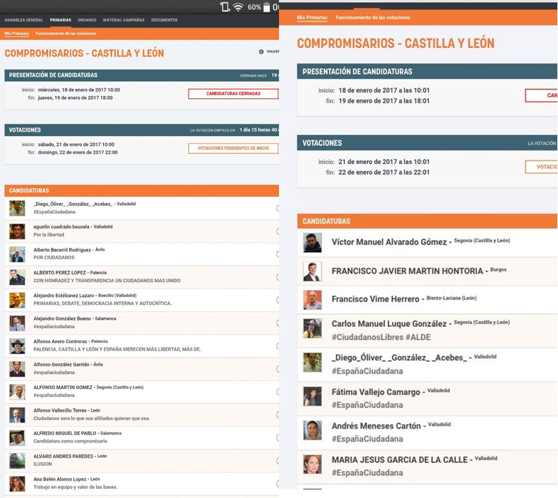Select the radio button for Alejandro González Bueno
The width and height of the screenshot is (558, 498).
(277, 323)
